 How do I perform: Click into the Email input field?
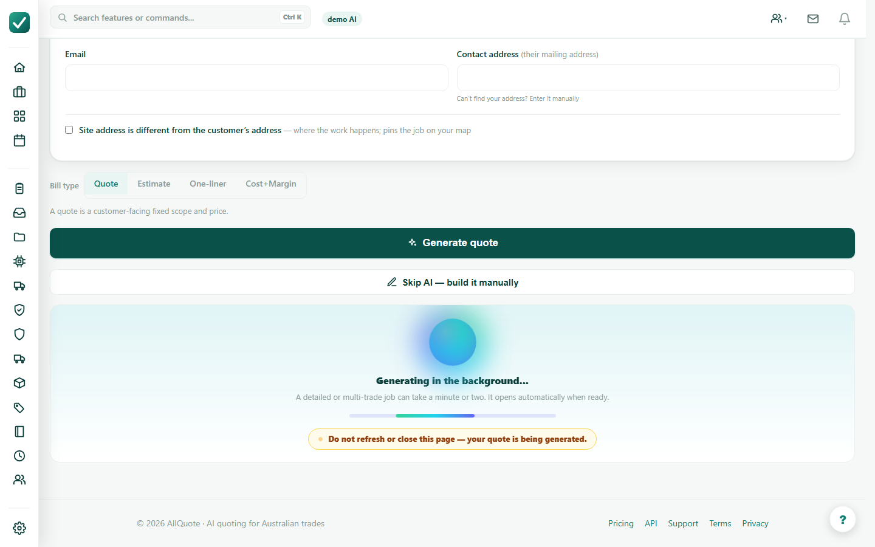[x=256, y=78]
